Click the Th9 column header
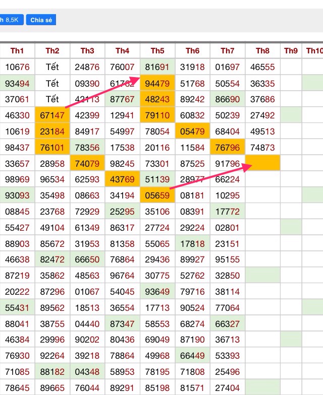The image size is (323, 395). (291, 51)
